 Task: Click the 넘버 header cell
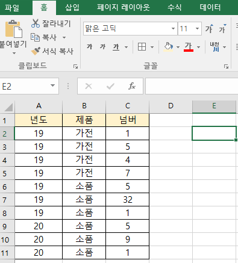[x=128, y=120]
